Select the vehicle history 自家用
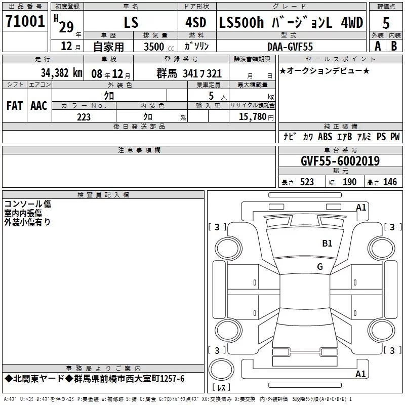The height and width of the screenshot is (405, 405). 108,47
